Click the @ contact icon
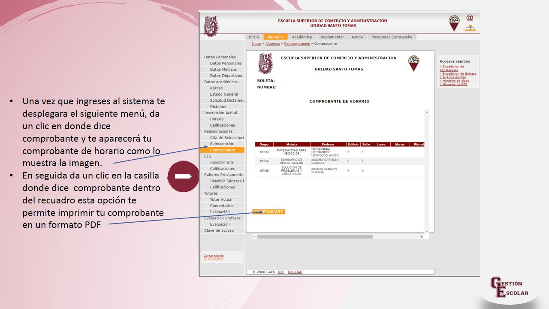 click(470, 18)
